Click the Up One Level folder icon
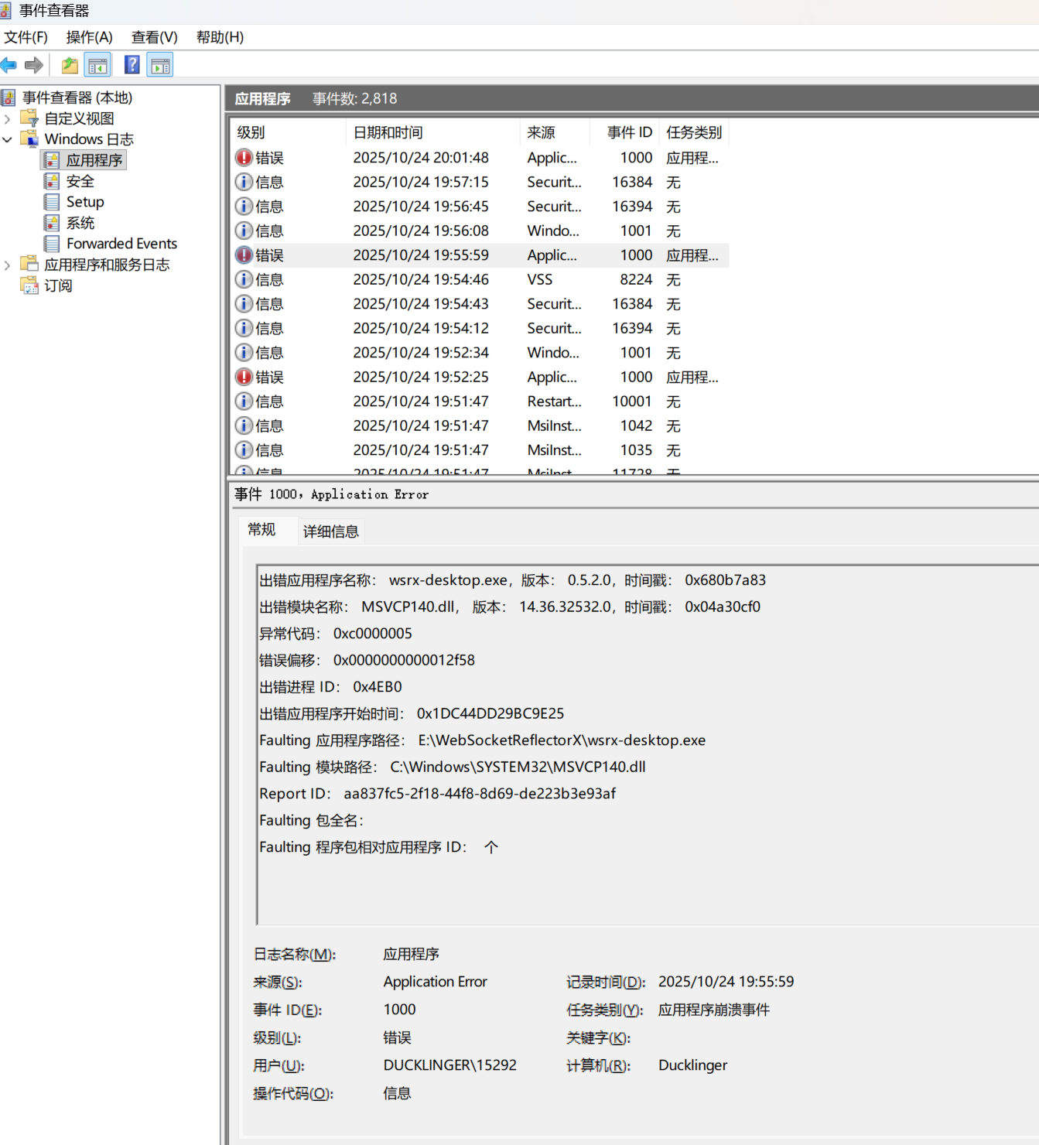1039x1145 pixels. point(70,66)
